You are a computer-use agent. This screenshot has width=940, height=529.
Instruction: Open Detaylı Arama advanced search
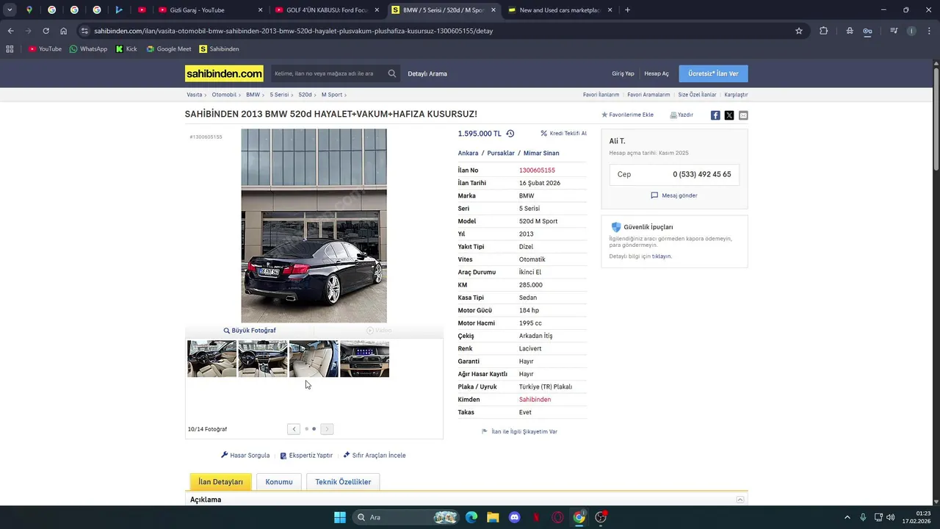click(x=427, y=73)
